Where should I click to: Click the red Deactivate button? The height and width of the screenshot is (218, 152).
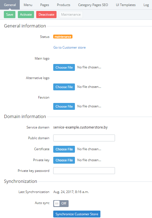[x=46, y=15]
